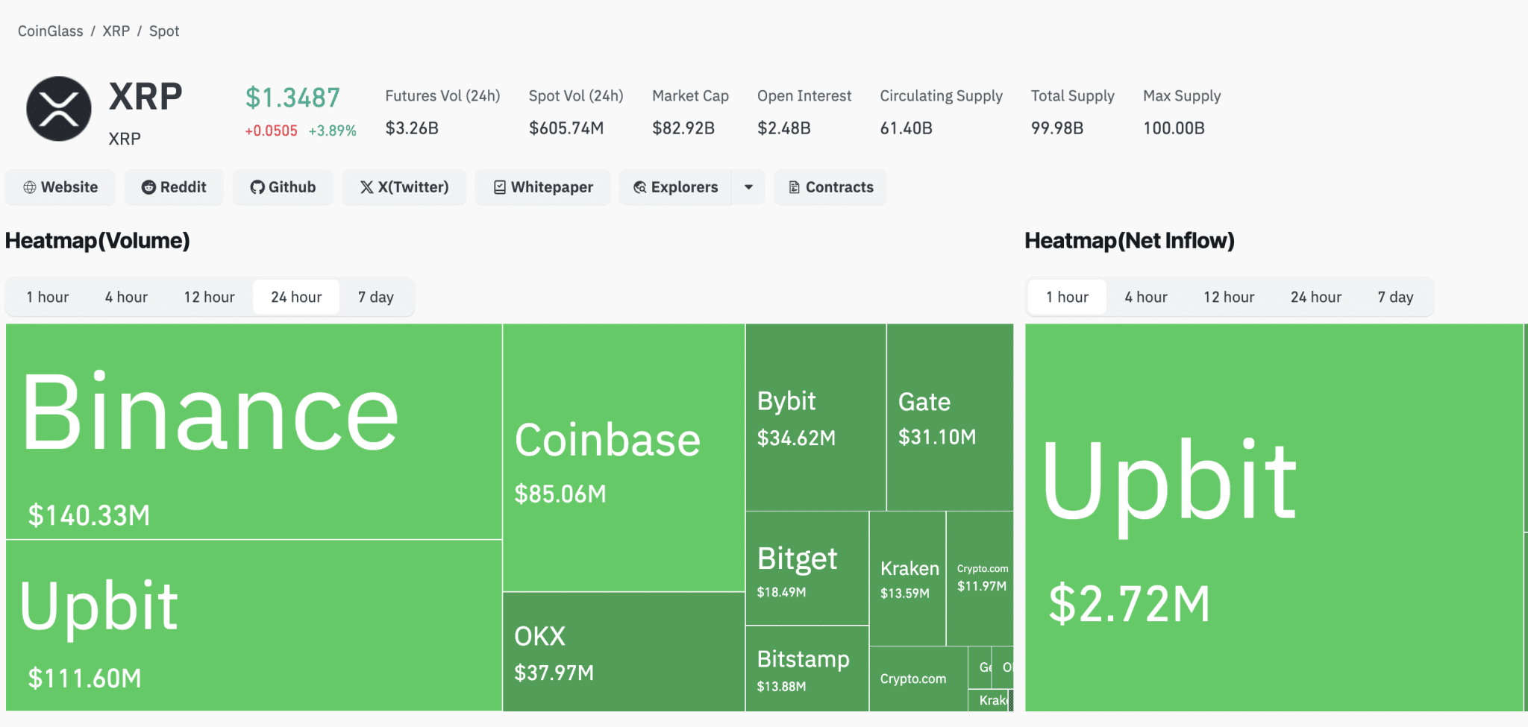This screenshot has height=727, width=1528.
Task: Select 7 day on Volume heatmap
Action: point(375,297)
